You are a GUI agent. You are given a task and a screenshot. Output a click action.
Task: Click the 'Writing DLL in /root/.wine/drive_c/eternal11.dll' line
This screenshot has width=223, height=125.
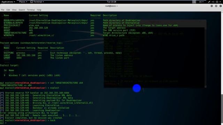(x=63, y=103)
